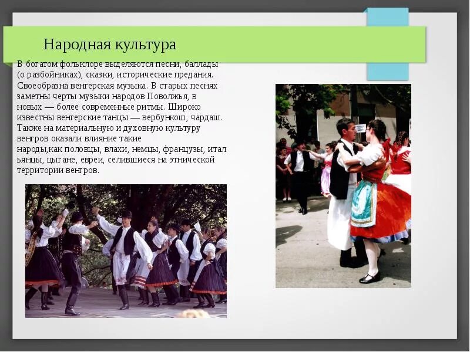This screenshot has width=470, height=352.
Task: Click the line "заметны черты музыки народов Поволжья, в"
Action: click(107, 96)
